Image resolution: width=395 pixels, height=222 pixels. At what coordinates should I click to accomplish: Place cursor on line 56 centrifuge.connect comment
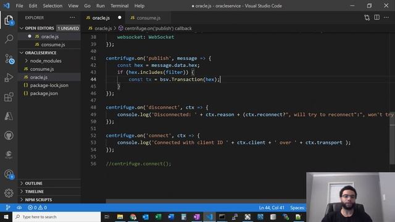click(x=138, y=163)
